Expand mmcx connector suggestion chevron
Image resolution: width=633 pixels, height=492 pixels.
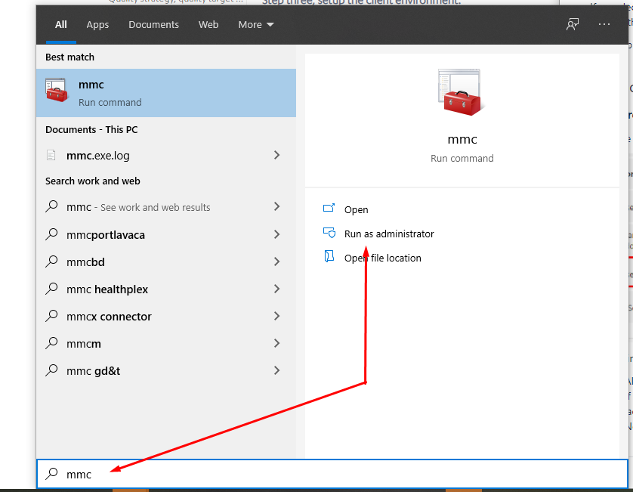[277, 316]
